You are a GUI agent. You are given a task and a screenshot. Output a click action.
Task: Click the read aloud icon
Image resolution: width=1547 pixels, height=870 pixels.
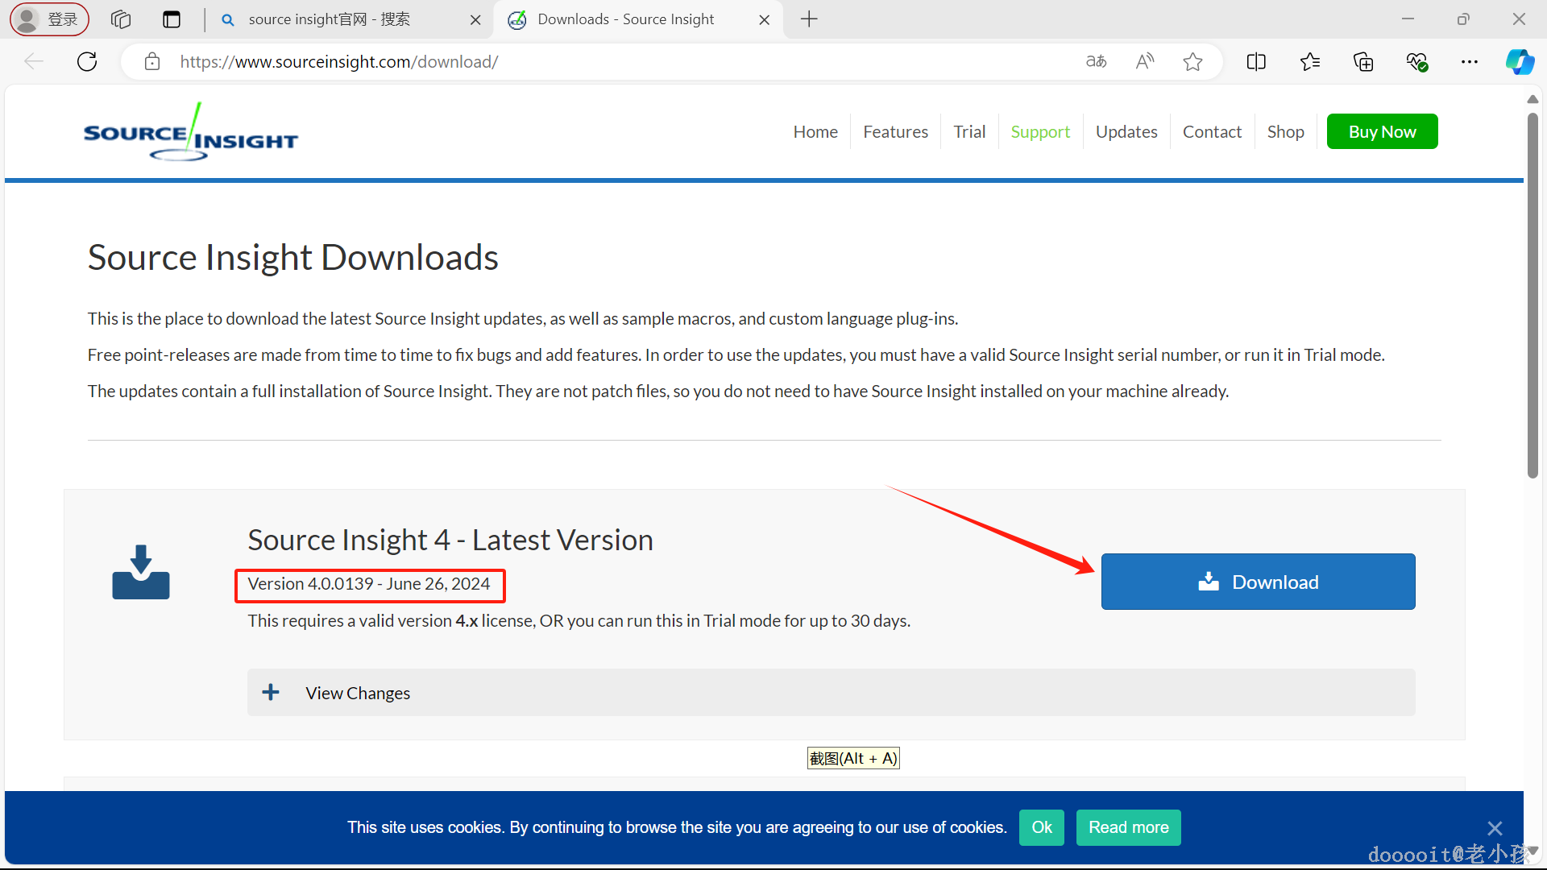[1144, 62]
